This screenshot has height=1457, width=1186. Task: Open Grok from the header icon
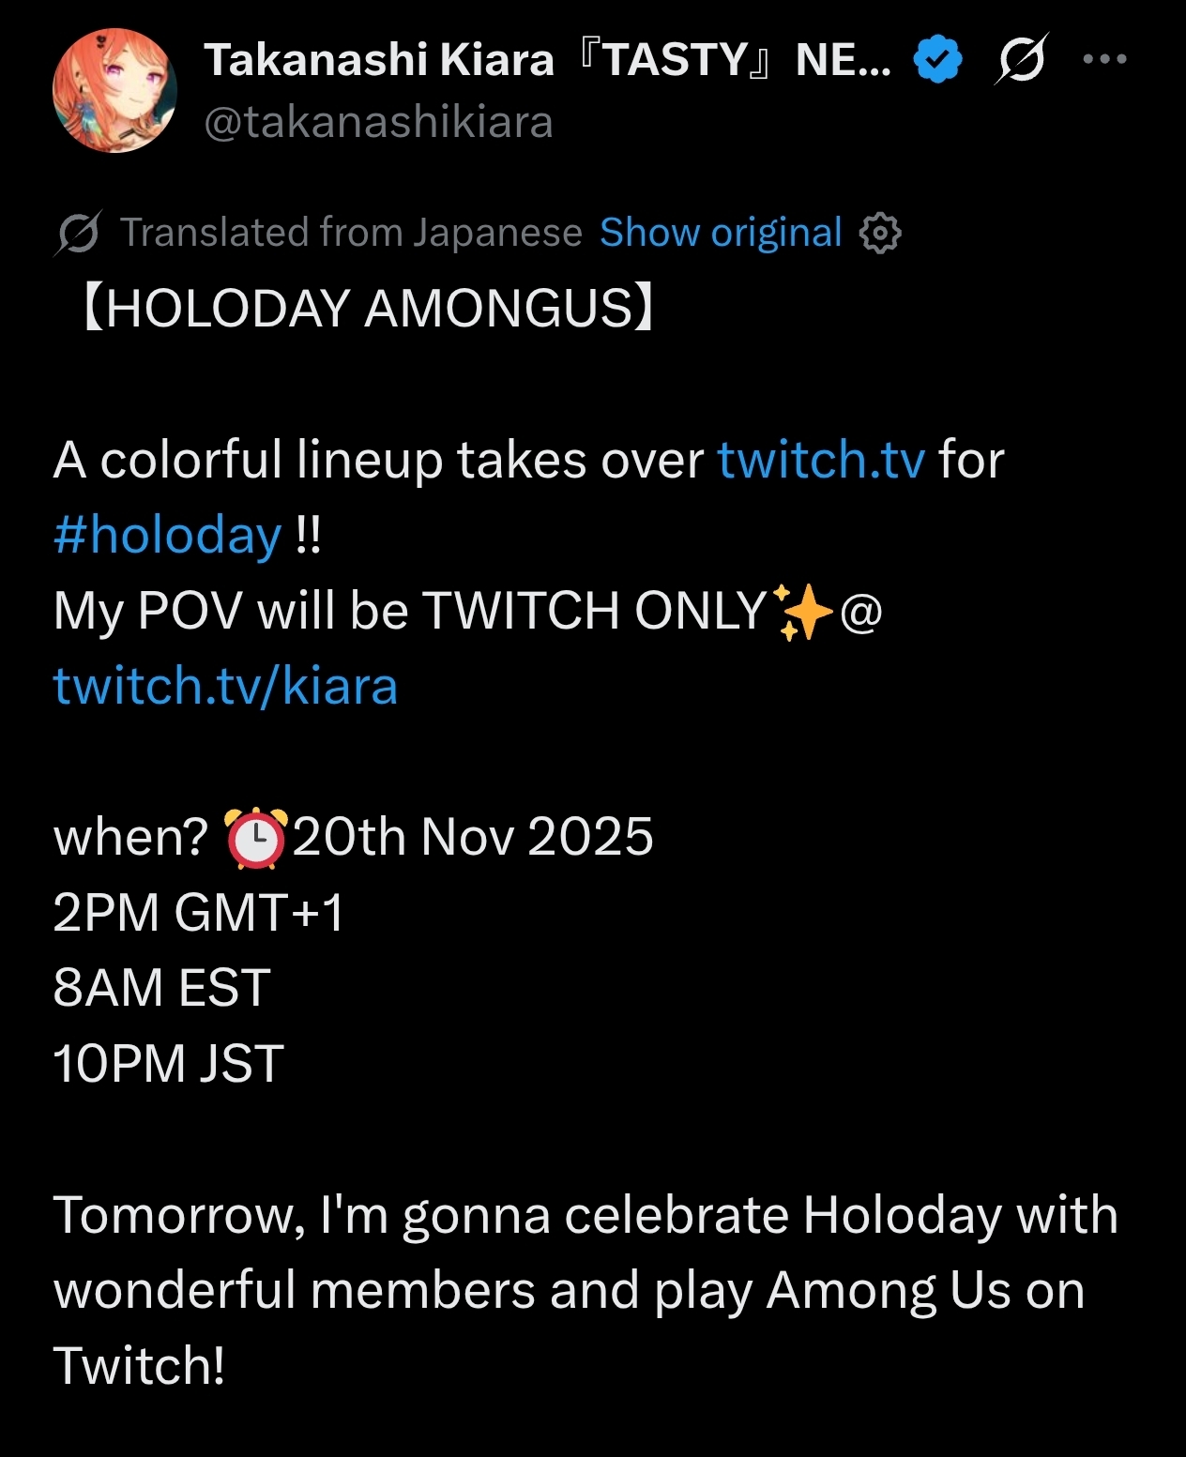pos(1021,59)
